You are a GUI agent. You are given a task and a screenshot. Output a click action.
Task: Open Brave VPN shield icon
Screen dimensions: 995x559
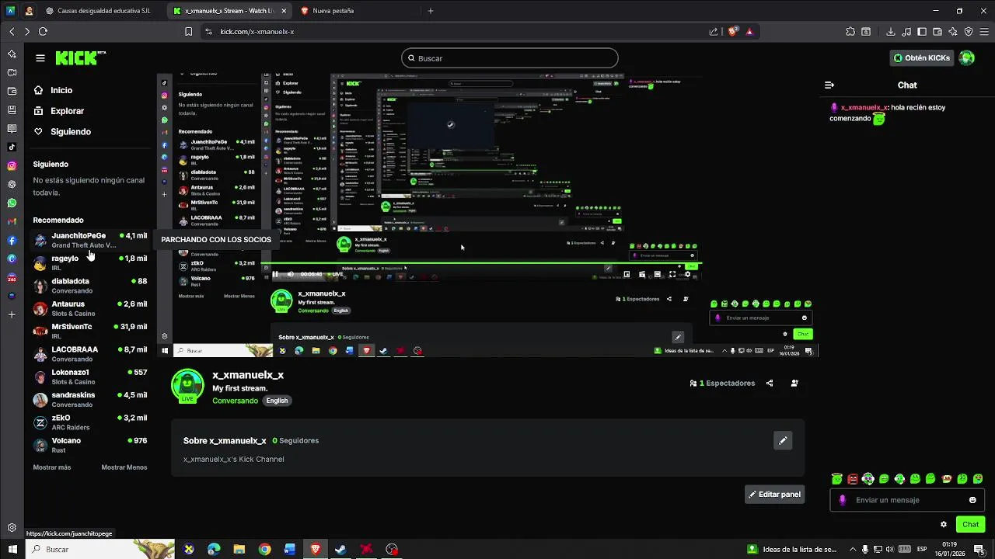coord(969,32)
